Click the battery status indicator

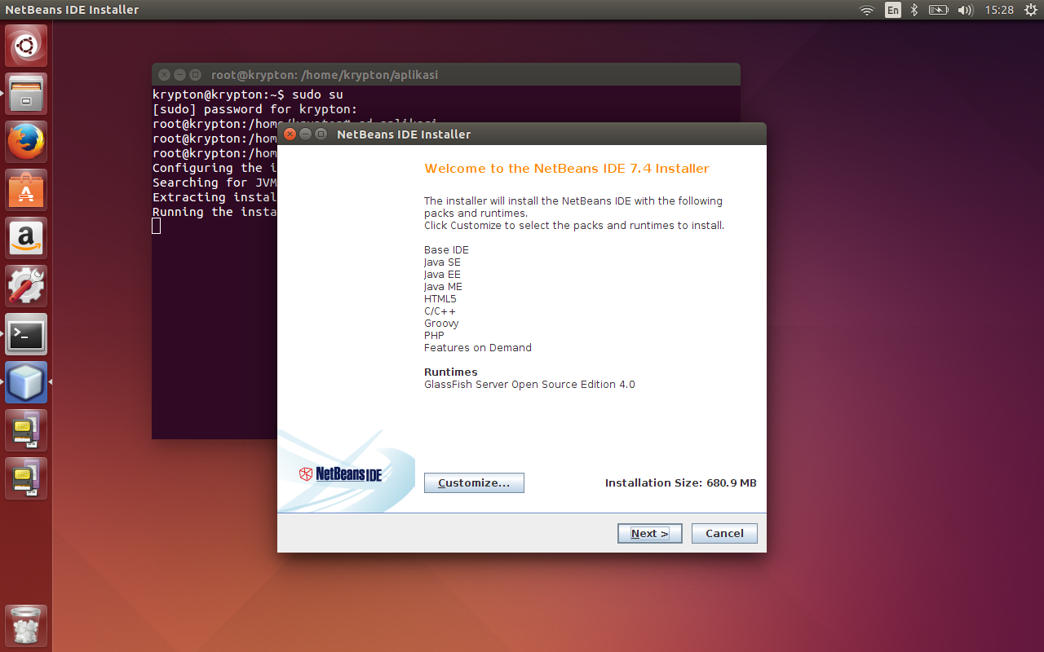pos(938,11)
